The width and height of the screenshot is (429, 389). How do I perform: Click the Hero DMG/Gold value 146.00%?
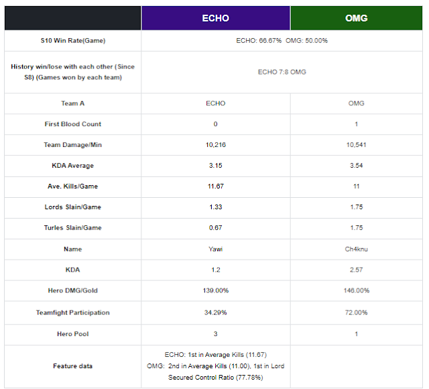(356, 290)
